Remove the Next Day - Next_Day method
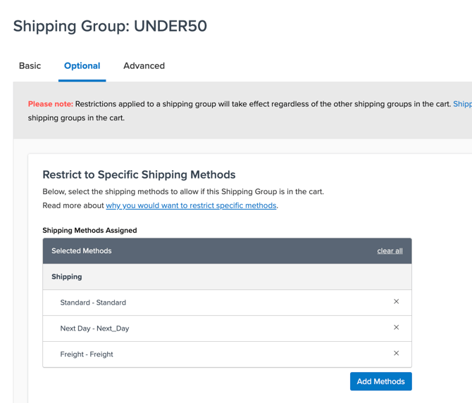 (396, 328)
